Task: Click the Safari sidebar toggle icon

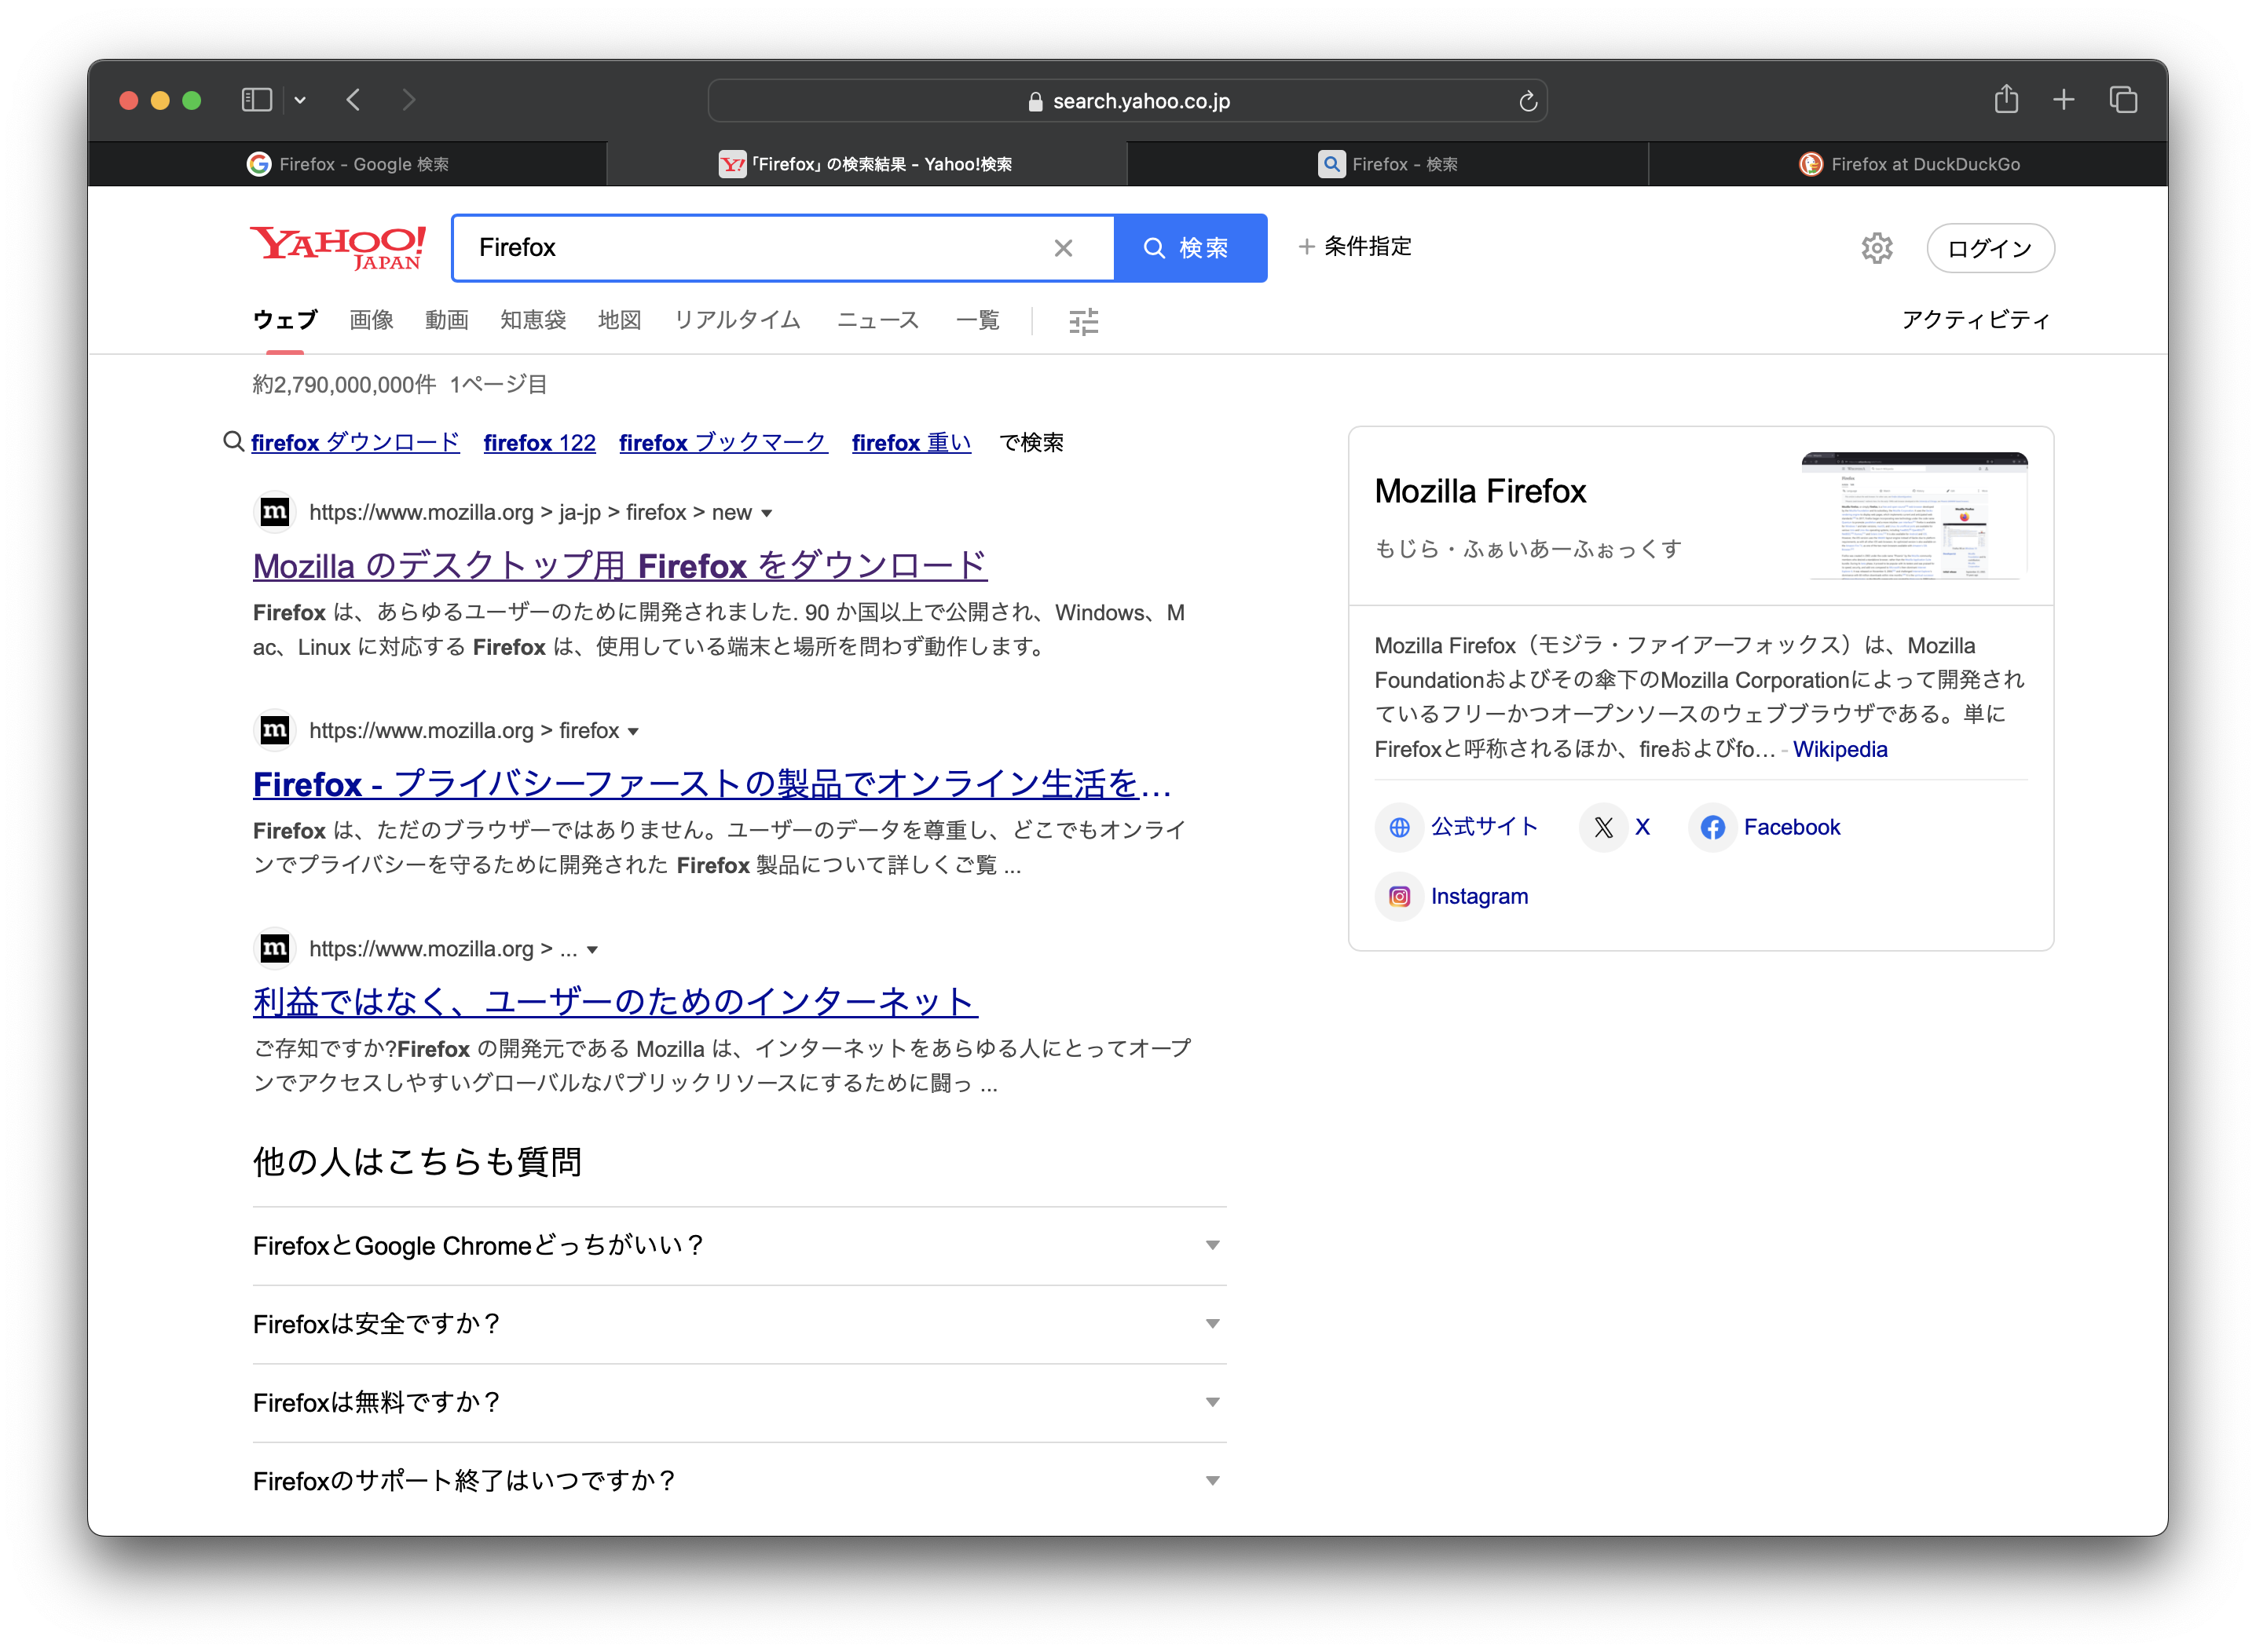Action: pyautogui.click(x=256, y=100)
